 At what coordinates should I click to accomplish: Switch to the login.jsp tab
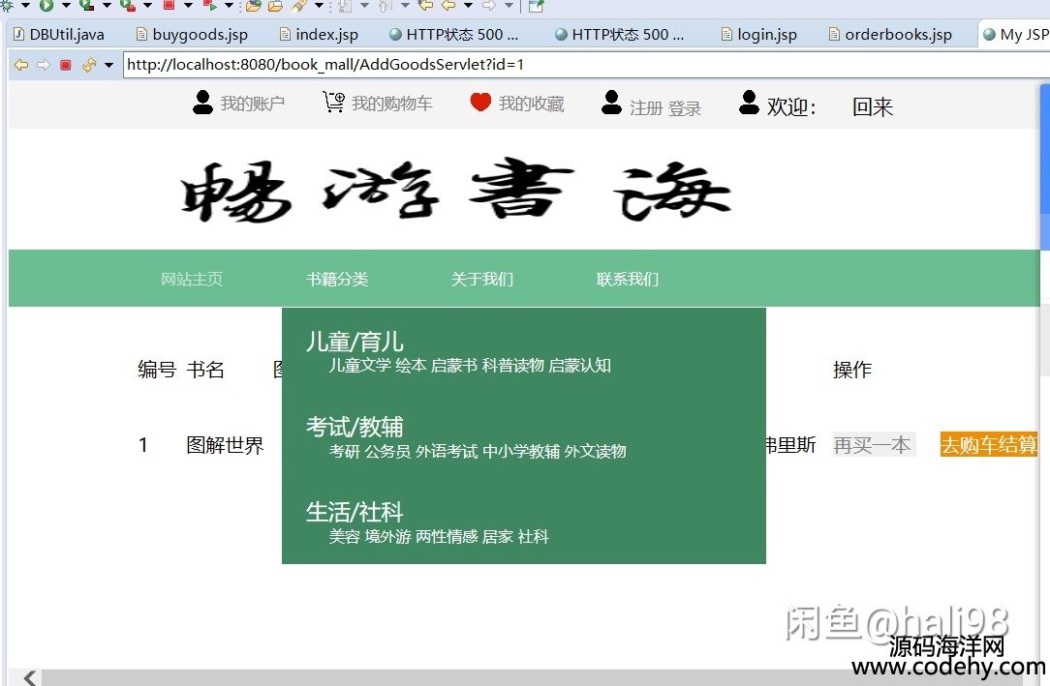click(758, 34)
